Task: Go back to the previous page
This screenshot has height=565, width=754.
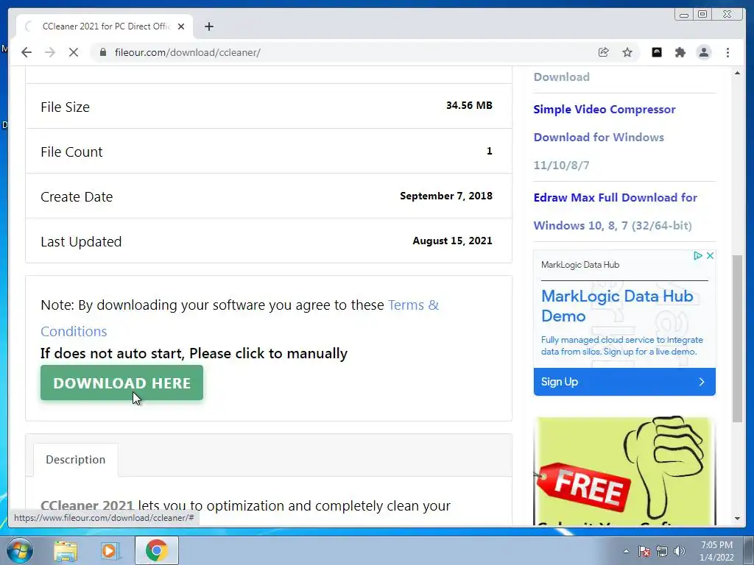Action: tap(27, 52)
